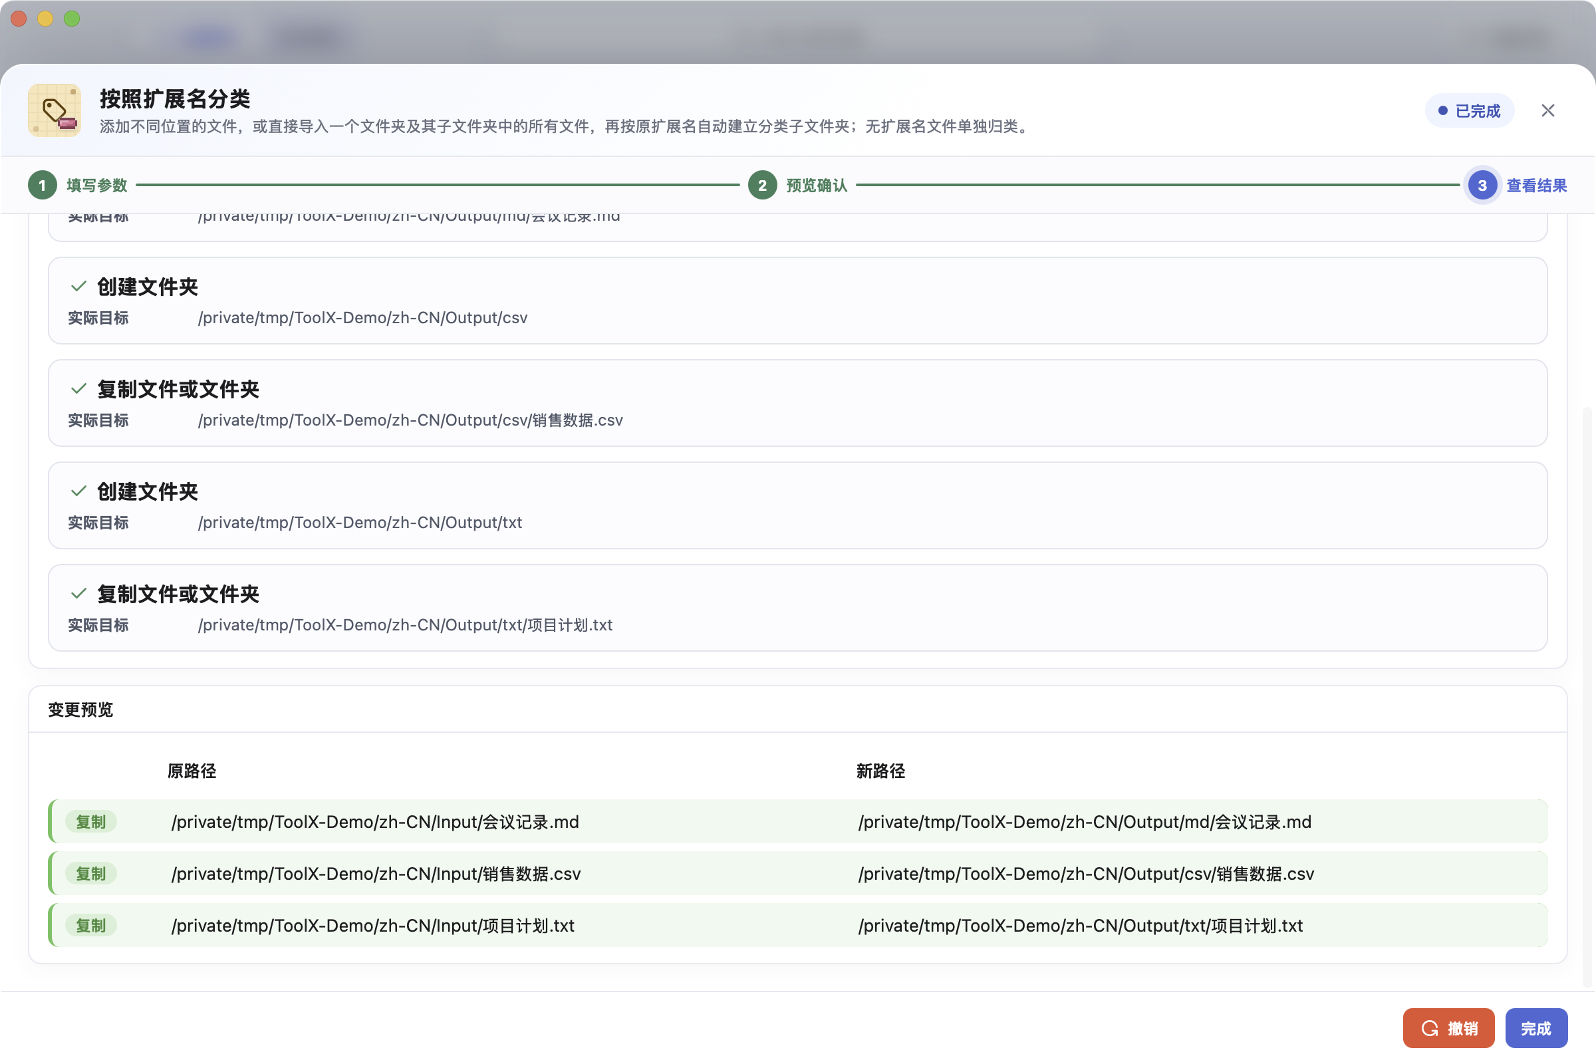The height and width of the screenshot is (1064, 1596).
Task: Select new path Output/txt/项目计划.txt in table
Action: pyautogui.click(x=1080, y=926)
